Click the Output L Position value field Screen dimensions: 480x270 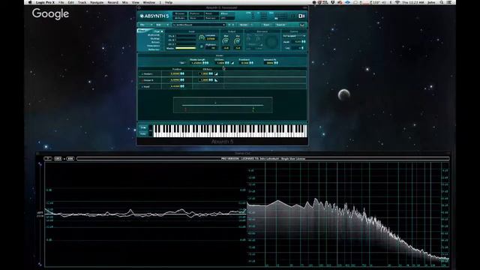(175, 73)
